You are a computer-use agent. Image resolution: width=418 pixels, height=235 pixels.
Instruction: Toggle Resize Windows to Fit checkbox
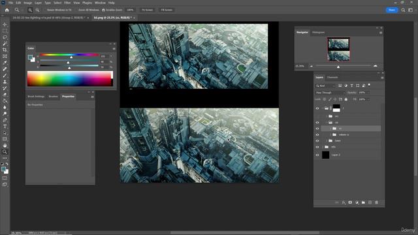(45, 10)
